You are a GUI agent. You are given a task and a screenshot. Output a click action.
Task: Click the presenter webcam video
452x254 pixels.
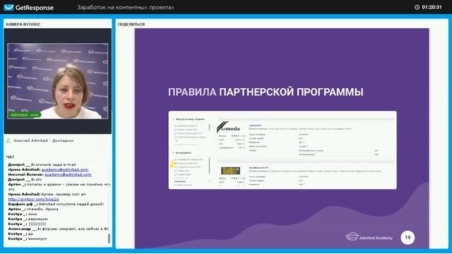(x=58, y=81)
